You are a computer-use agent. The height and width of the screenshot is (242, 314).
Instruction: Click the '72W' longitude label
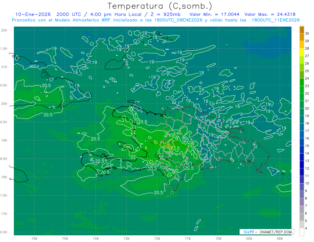coord(157,238)
